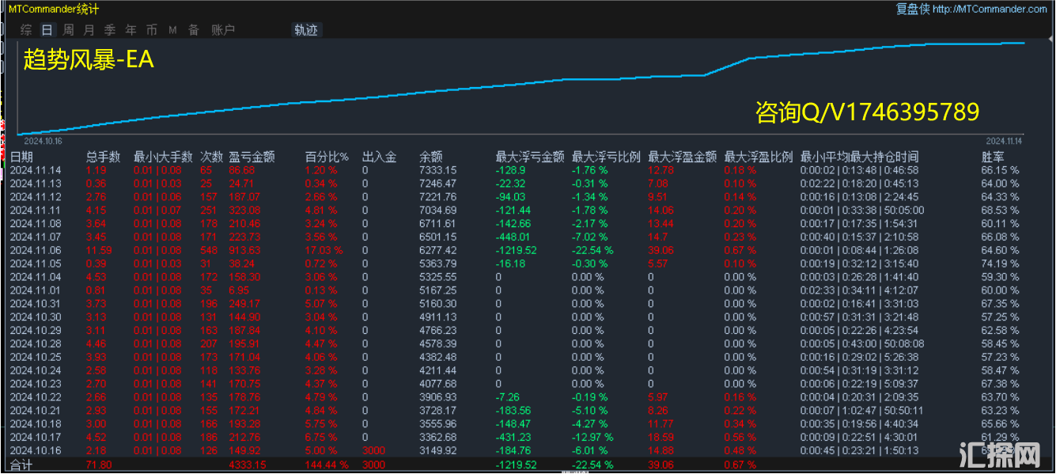Open the 季 quarterly tab
Image resolution: width=1056 pixels, height=474 pixels.
109,30
